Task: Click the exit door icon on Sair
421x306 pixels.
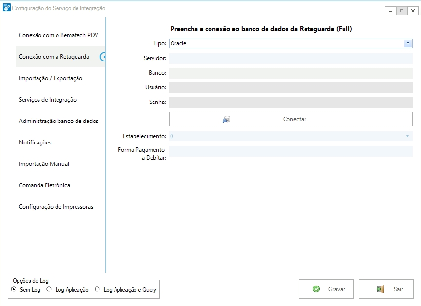Action: pos(380,289)
